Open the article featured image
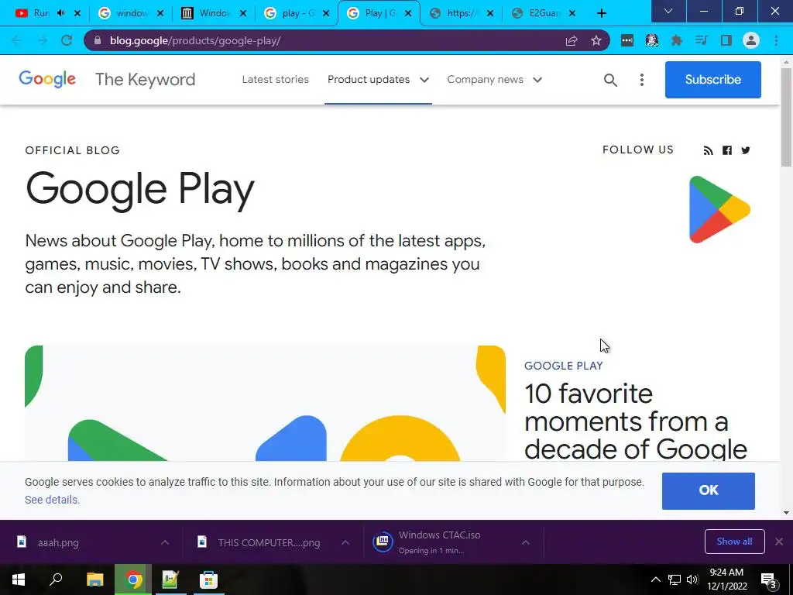Screen dimensions: 793x595 pos(265,403)
